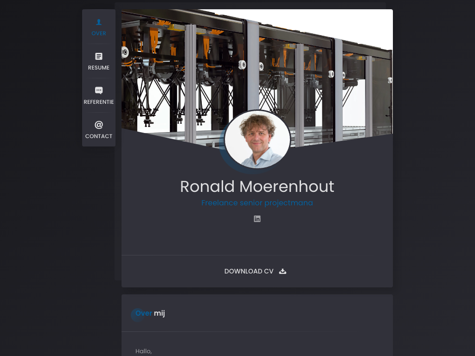The width and height of the screenshot is (475, 356).
Task: Click the person icon above OVER
Action: [99, 22]
